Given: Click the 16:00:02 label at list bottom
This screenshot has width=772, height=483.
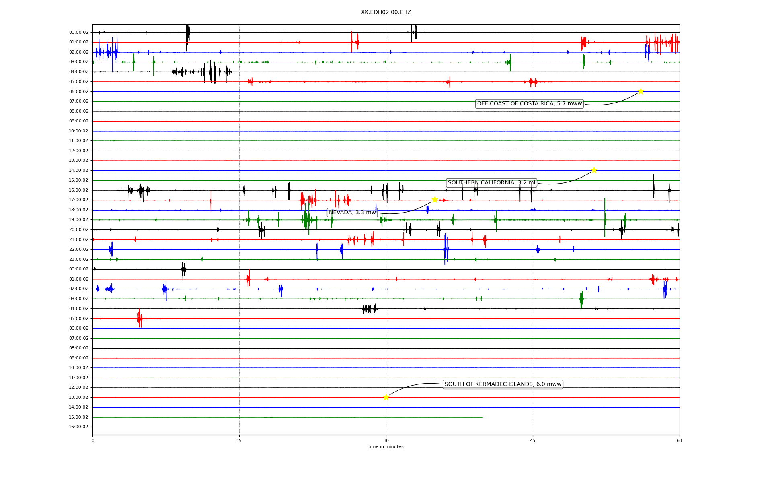Looking at the screenshot, I should coord(78,427).
